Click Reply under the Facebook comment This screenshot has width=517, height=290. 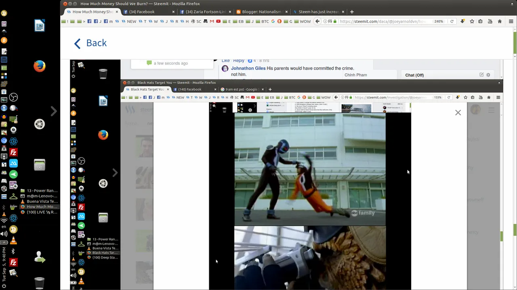pos(239,61)
